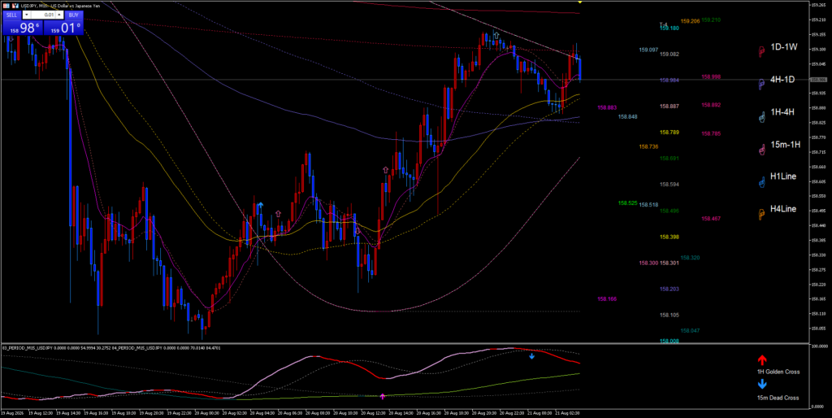This screenshot has height=418, width=832.
Task: Click the pink down arrow signal on the main chart
Action: [x=358, y=232]
